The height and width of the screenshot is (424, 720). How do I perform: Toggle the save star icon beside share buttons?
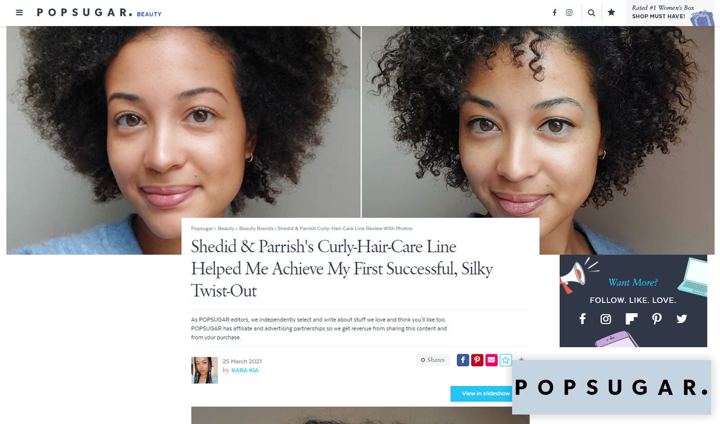point(506,360)
